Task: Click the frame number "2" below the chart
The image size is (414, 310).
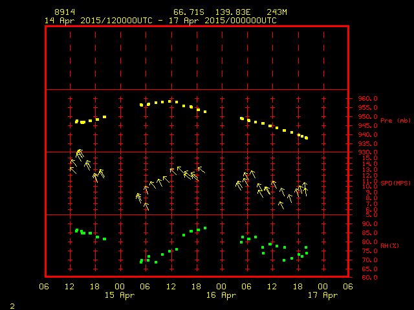Action: click(12, 306)
